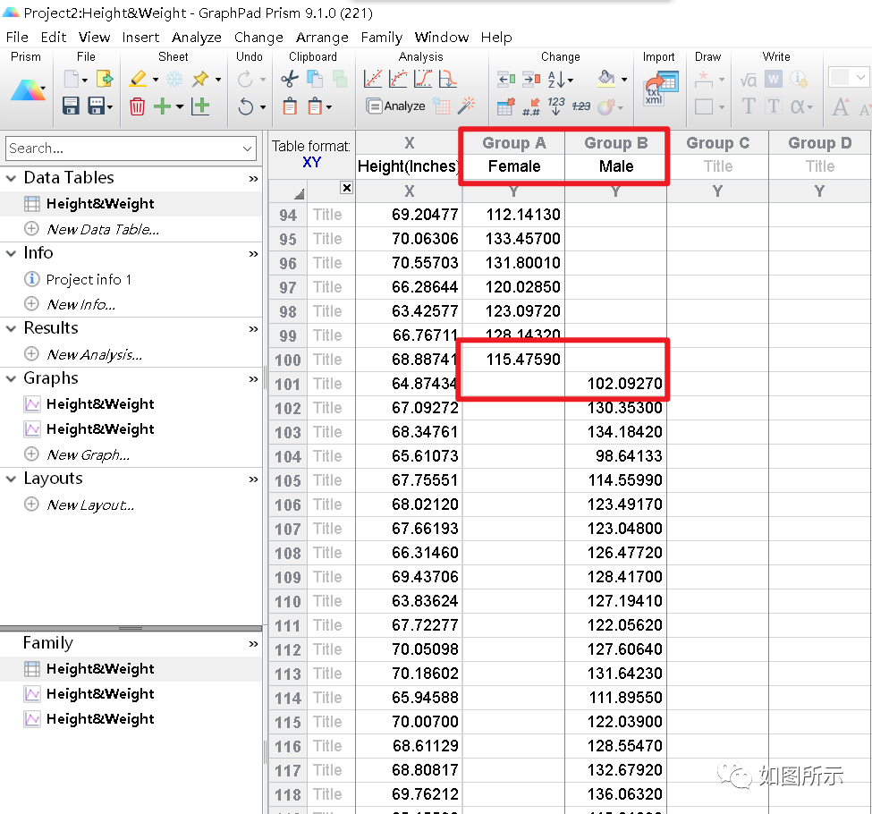
Task: Click New Layout... link
Action: (90, 505)
